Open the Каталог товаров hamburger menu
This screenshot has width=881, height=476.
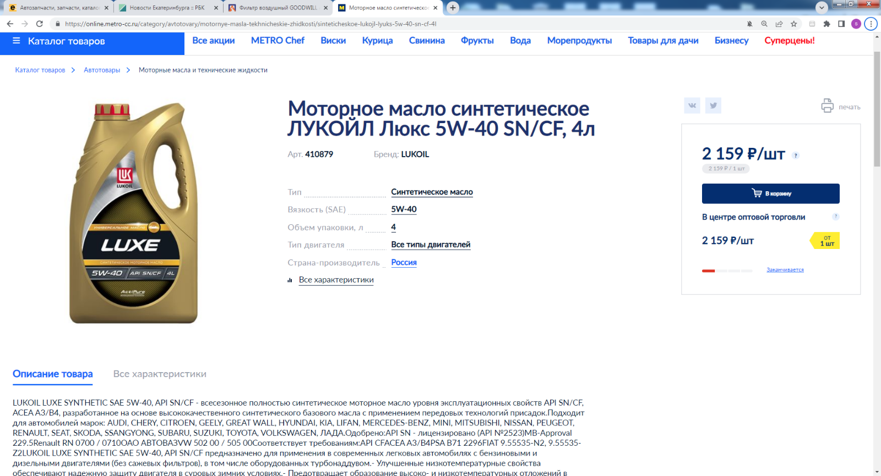[x=17, y=41]
